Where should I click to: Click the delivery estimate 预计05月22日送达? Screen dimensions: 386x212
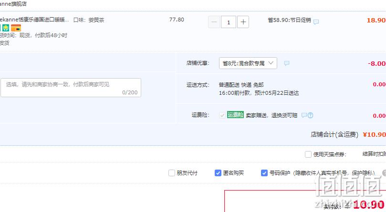coord(277,93)
